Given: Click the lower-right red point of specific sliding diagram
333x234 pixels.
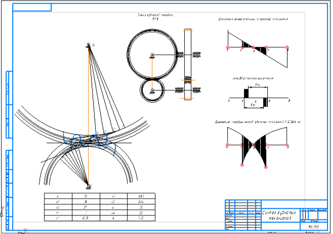Looking at the screenshot, I should (266, 167).
